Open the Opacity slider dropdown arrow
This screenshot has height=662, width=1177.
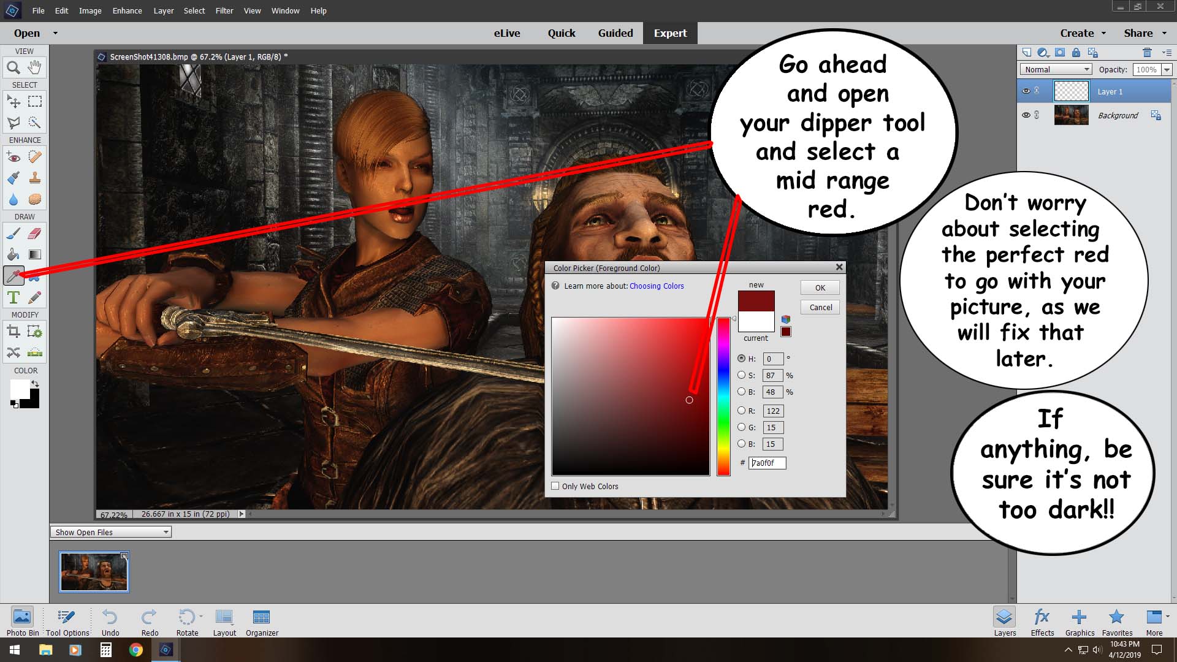(x=1167, y=70)
